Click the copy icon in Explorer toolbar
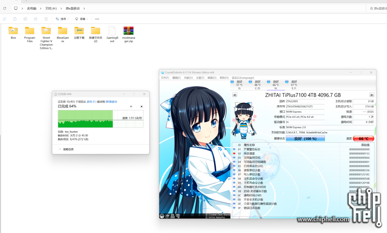The image size is (387, 233). click(x=5, y=19)
